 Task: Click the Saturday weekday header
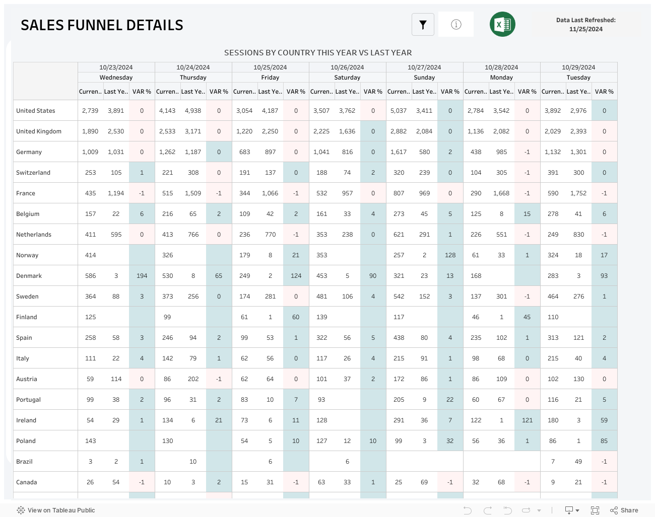tap(347, 77)
